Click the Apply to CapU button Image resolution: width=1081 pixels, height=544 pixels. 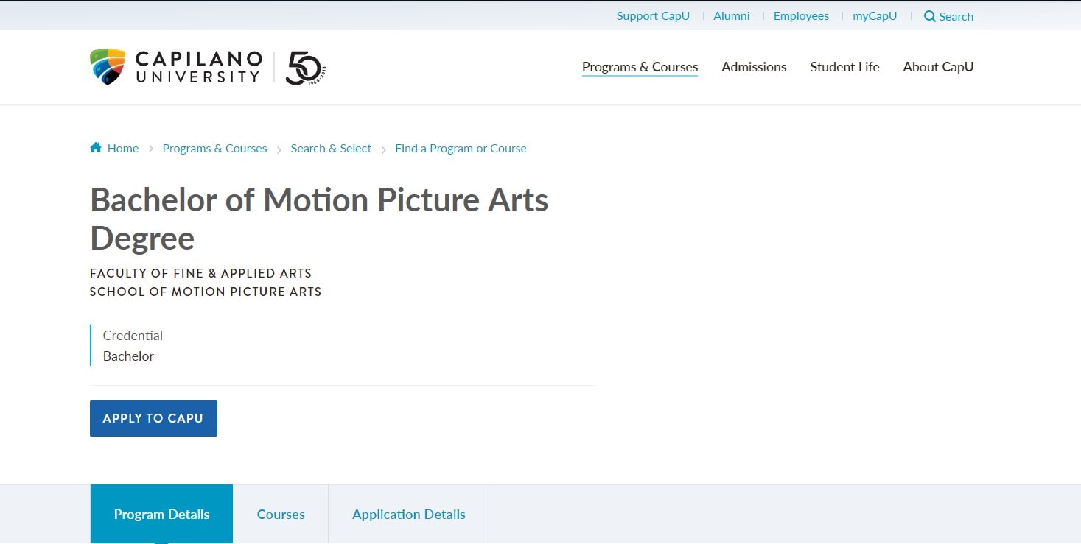tap(153, 418)
